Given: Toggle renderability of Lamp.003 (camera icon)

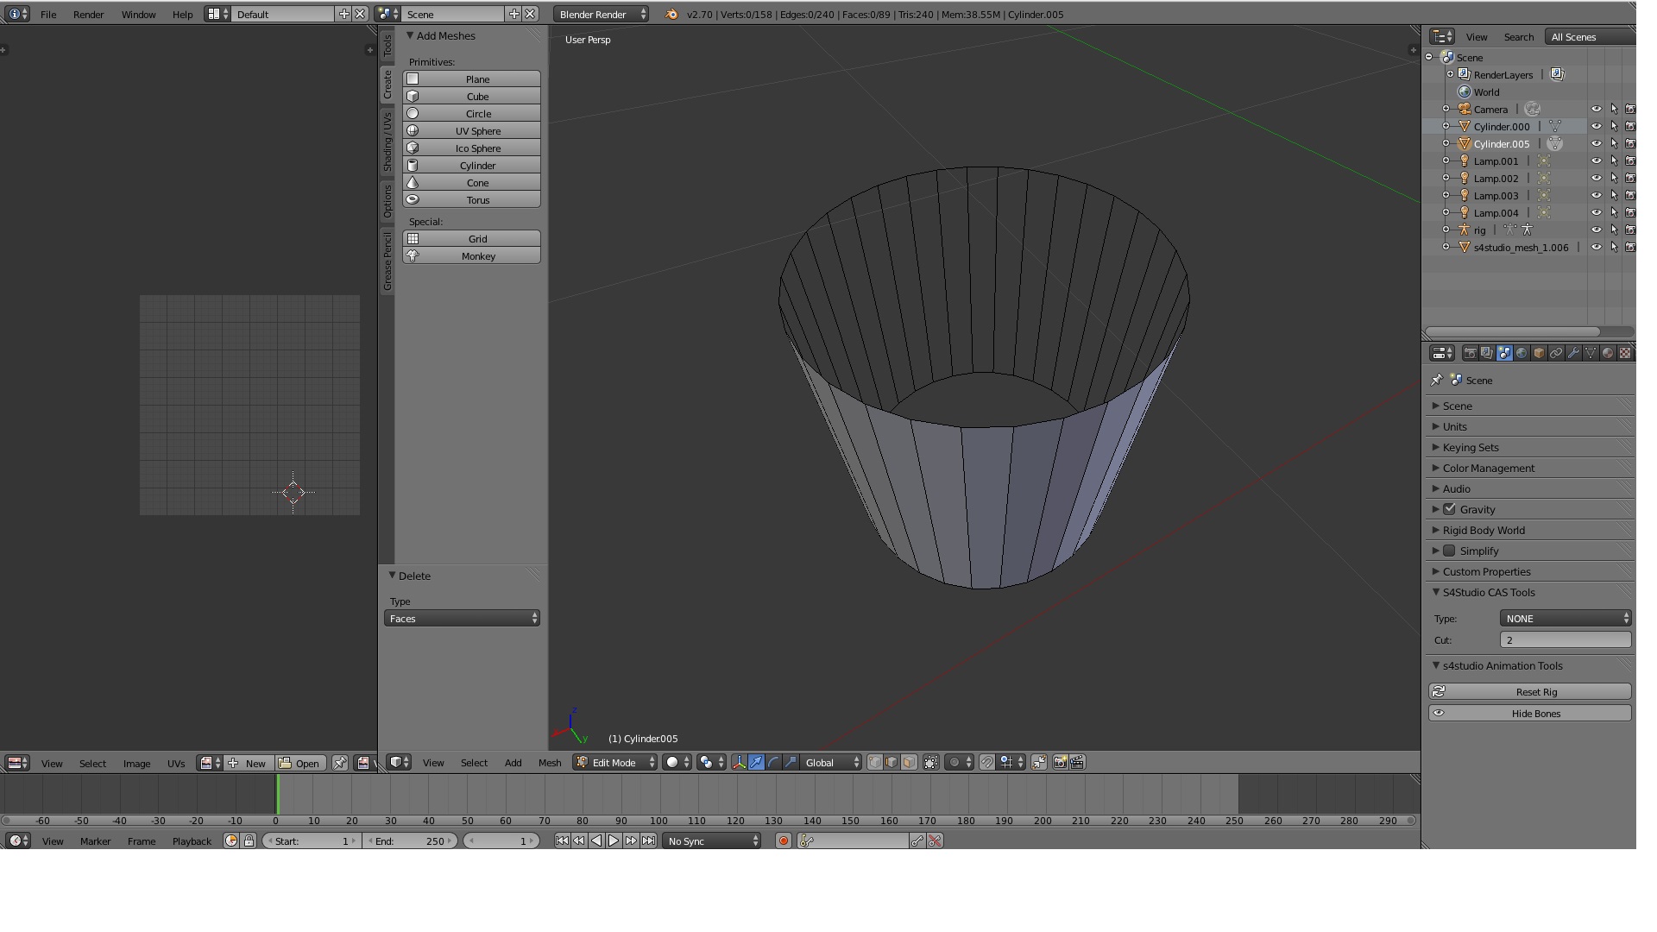Looking at the screenshot, I should click(x=1630, y=195).
